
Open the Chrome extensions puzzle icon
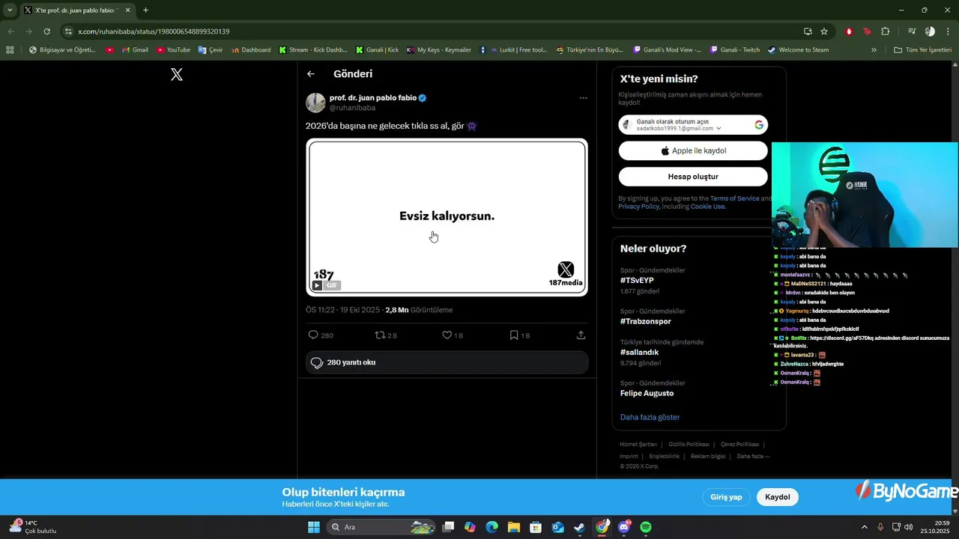tap(885, 31)
